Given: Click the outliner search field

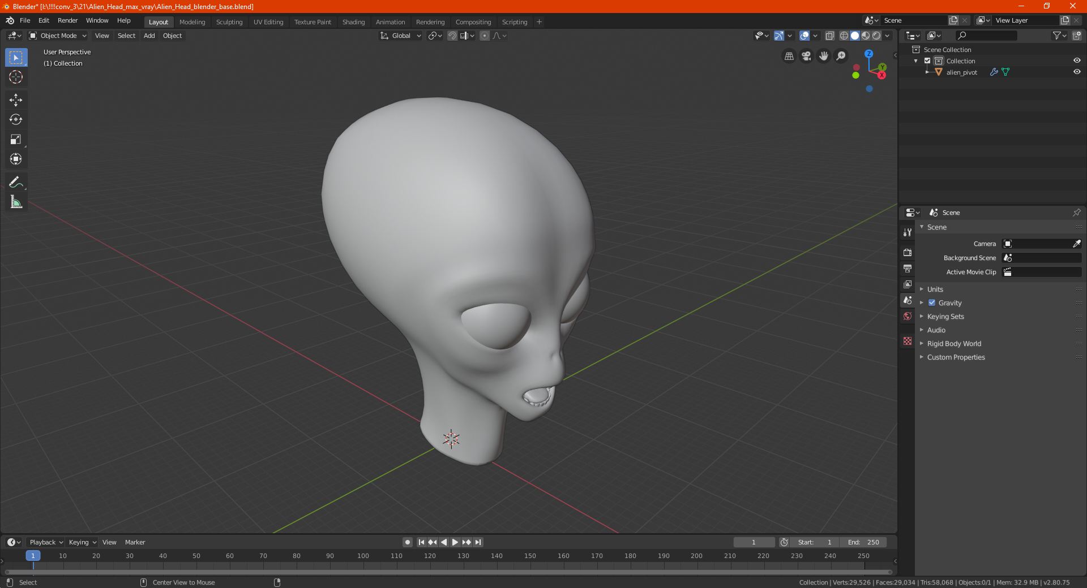Looking at the screenshot, I should click(x=986, y=36).
